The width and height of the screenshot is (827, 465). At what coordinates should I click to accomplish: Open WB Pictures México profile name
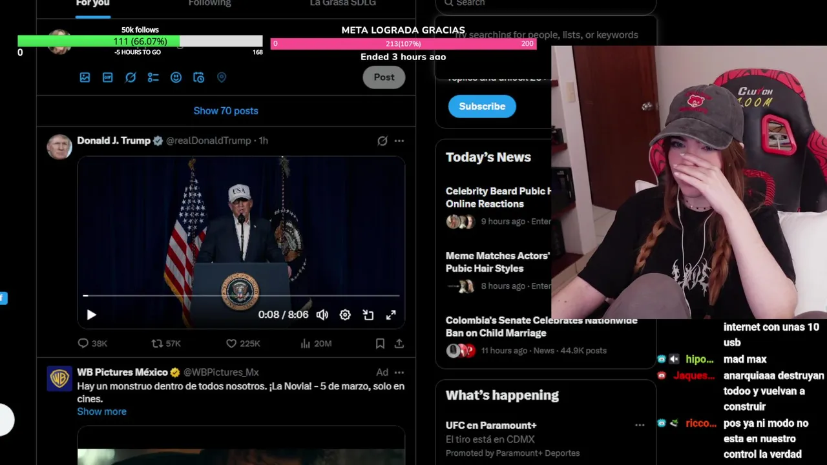click(x=122, y=372)
